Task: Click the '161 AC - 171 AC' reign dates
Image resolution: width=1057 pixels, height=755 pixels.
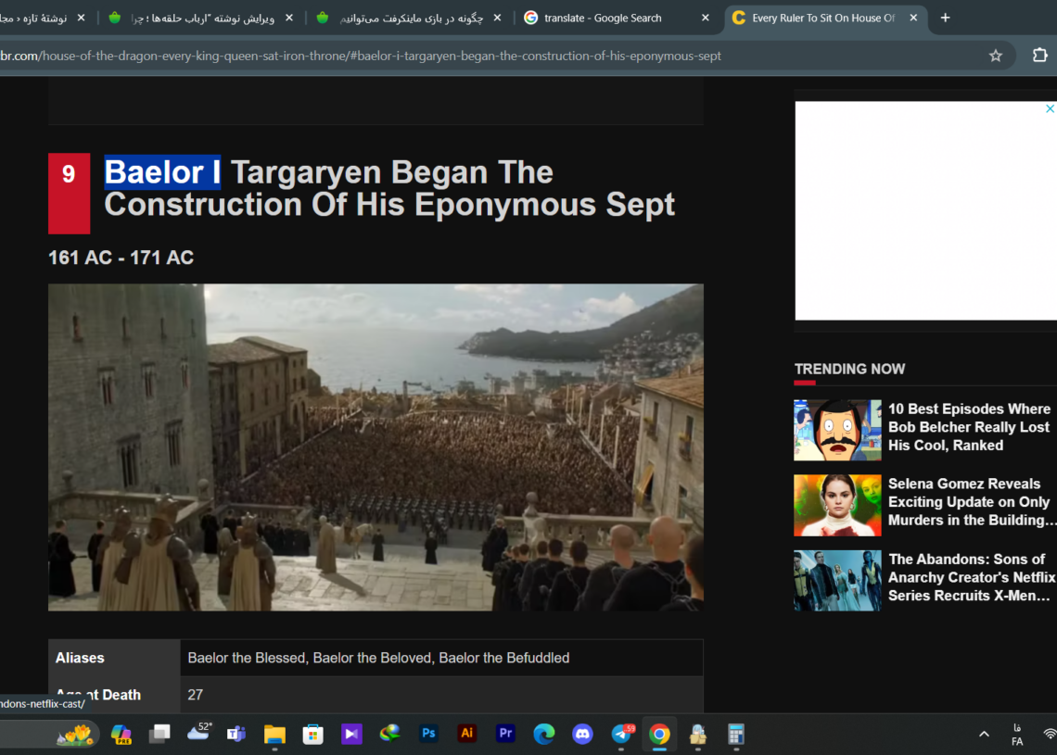Action: tap(121, 258)
